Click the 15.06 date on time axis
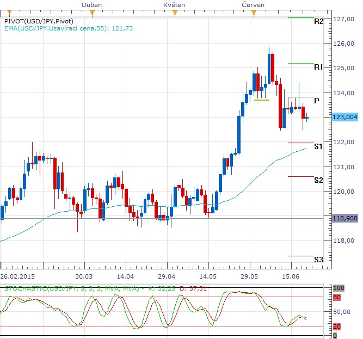Screen dimensions: 363x339 click(291, 276)
